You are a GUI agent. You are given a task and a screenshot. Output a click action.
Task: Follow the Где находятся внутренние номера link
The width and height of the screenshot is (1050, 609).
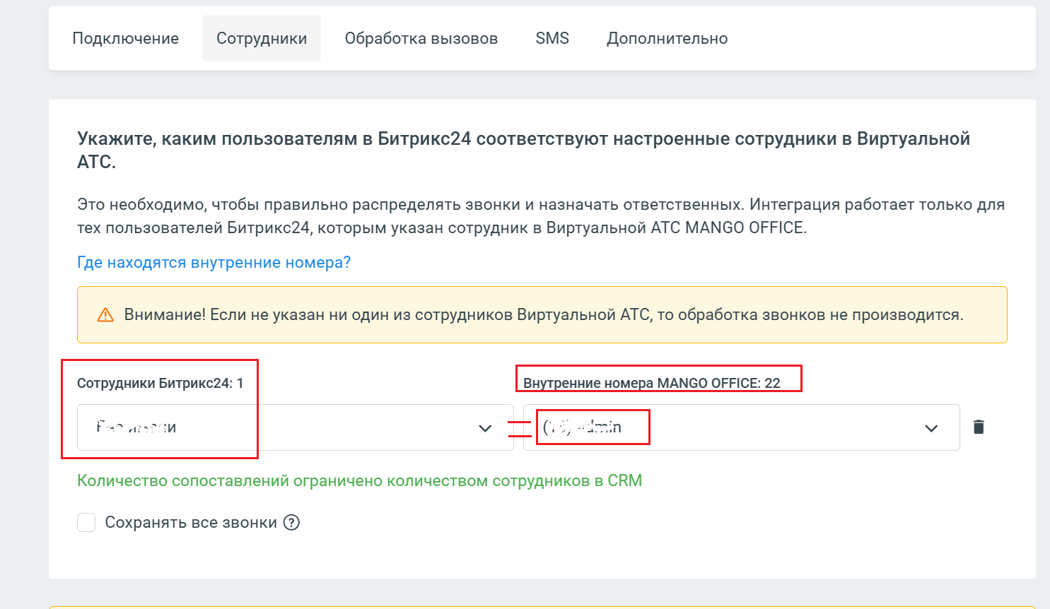click(214, 263)
